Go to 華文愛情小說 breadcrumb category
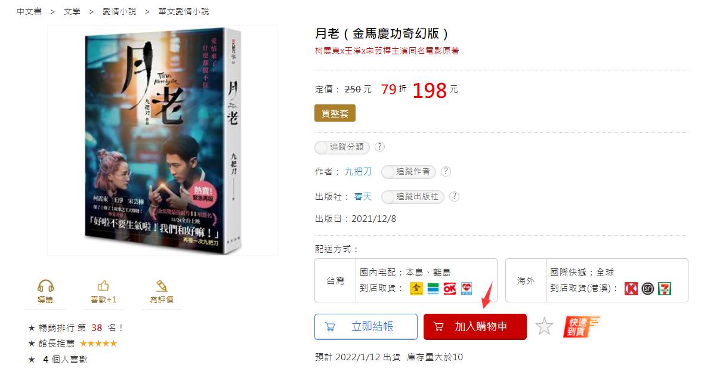 tap(184, 11)
